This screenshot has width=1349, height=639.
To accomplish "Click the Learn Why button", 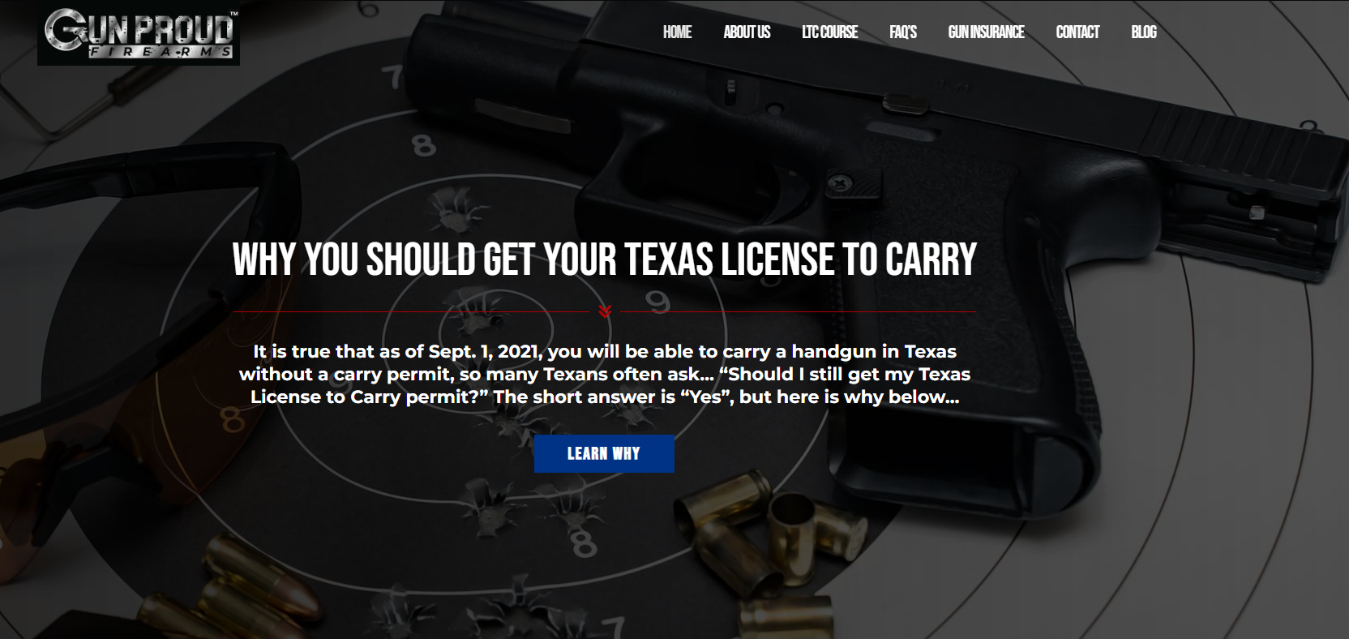I will [x=604, y=453].
